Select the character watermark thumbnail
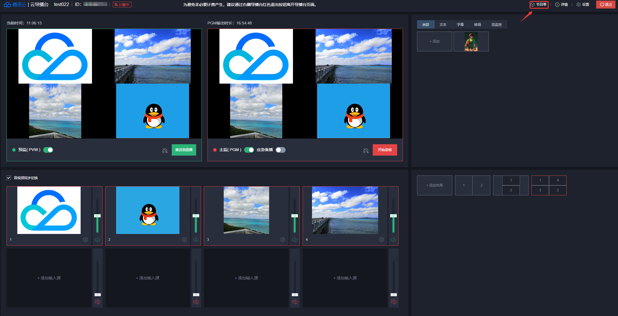The height and width of the screenshot is (316, 618). click(471, 41)
